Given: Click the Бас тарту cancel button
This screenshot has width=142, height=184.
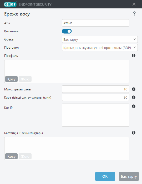Looking at the screenshot, I should (129, 176).
